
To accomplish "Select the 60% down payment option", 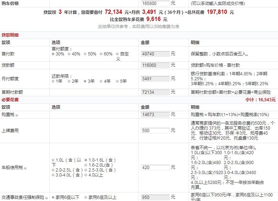I will point(101,54).
